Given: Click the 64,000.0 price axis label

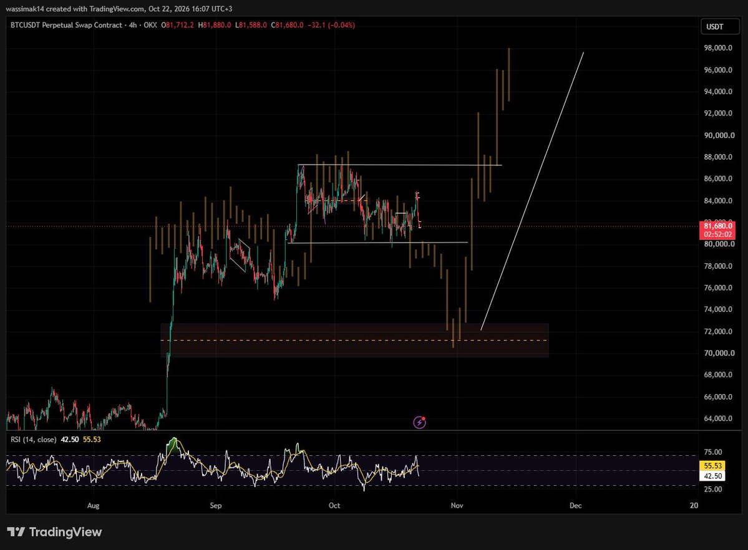Looking at the screenshot, I should pos(718,418).
